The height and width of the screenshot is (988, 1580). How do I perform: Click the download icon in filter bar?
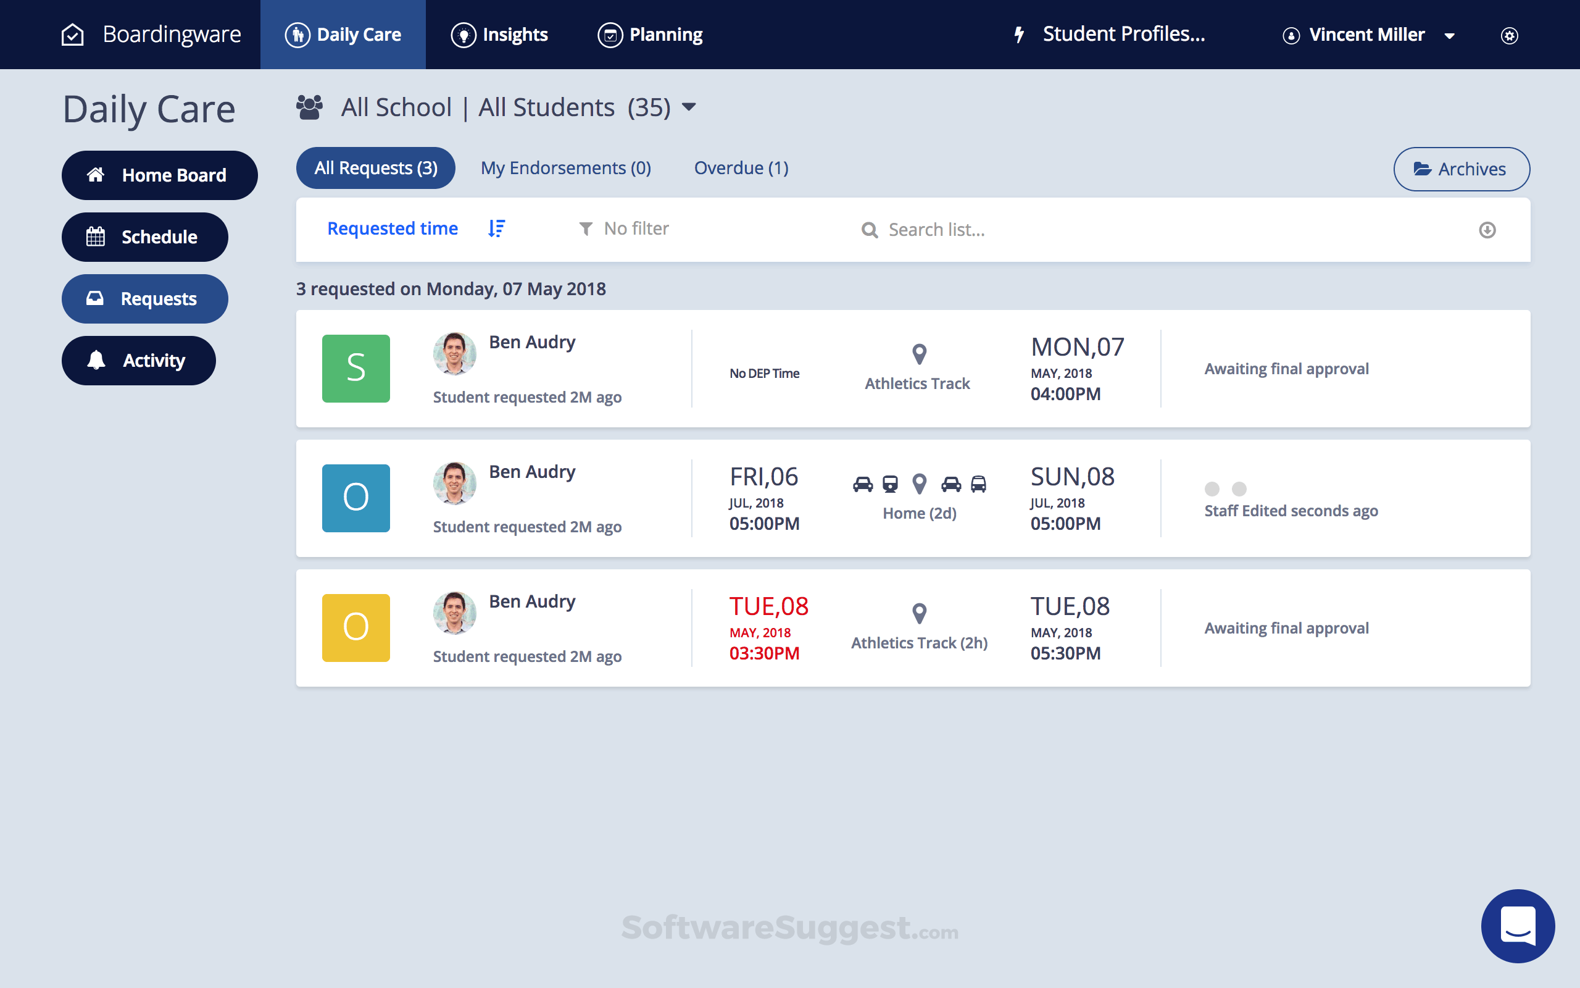click(1487, 230)
